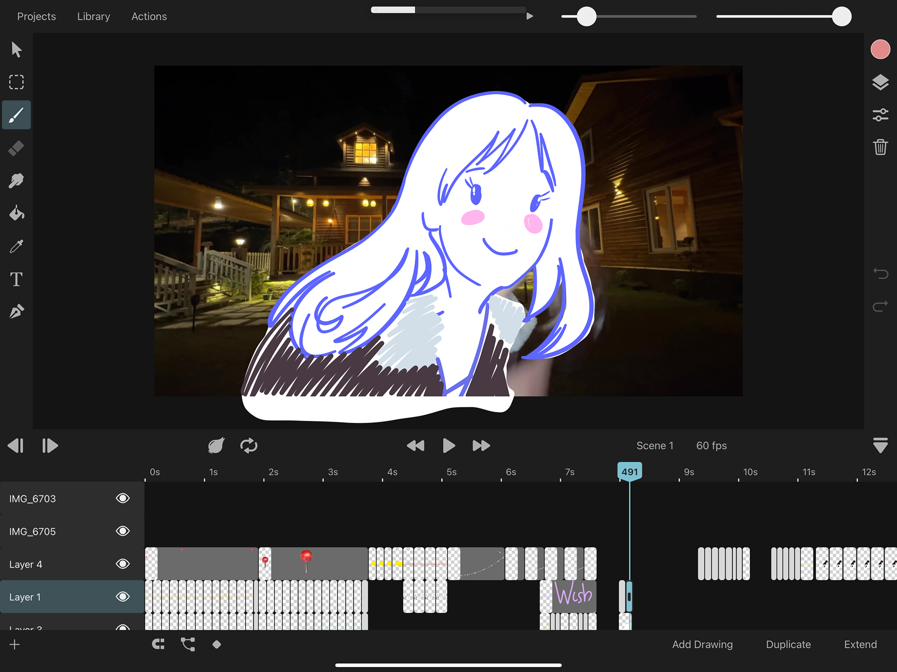The height and width of the screenshot is (672, 897).
Task: Open the Layers panel icon
Action: (880, 82)
